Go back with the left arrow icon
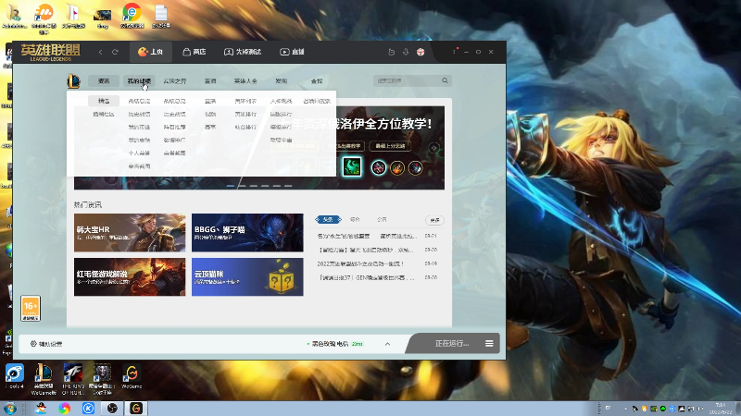Image resolution: width=741 pixels, height=416 pixels. point(100,52)
